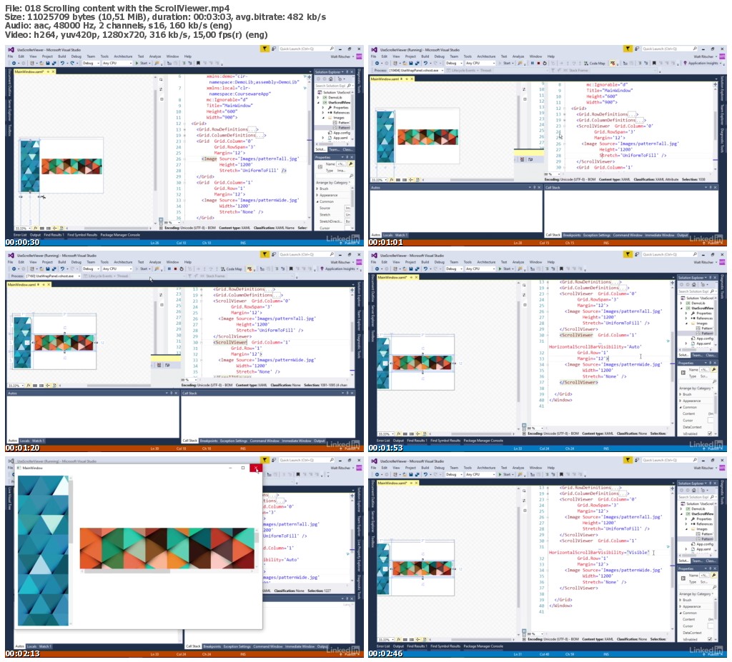The height and width of the screenshot is (662, 732).
Task: Open Live Visual Tree side tab in the 00:02:13 frame
Action: tap(9, 497)
